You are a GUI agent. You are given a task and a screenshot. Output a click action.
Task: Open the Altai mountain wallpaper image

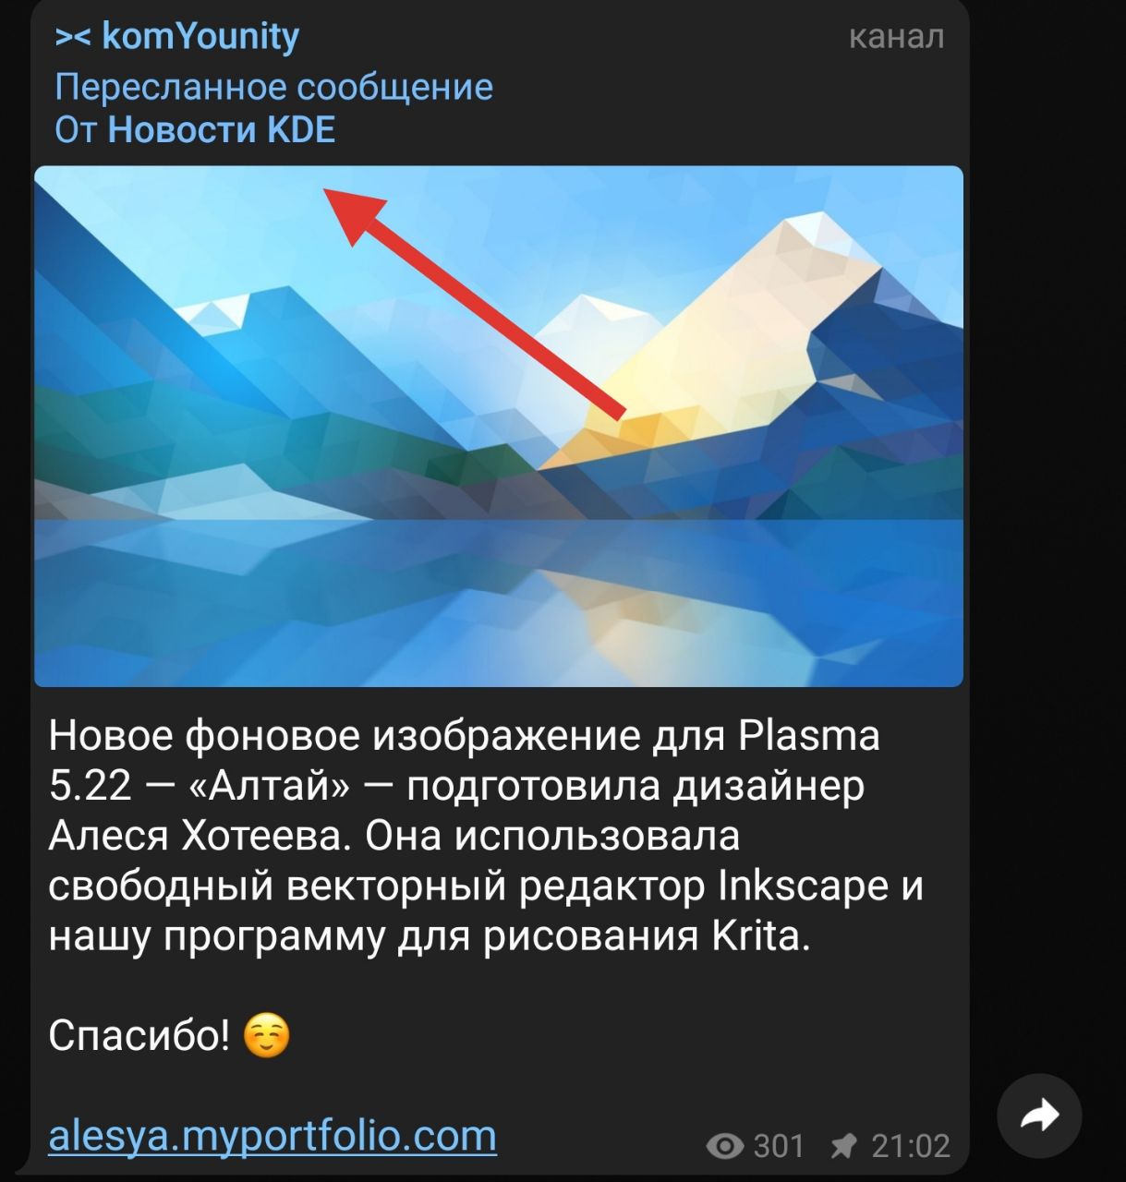tap(499, 427)
